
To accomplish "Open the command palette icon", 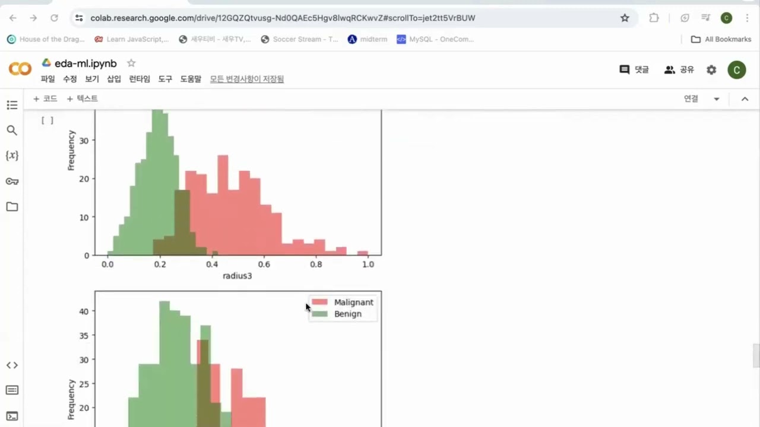I will click(x=12, y=390).
